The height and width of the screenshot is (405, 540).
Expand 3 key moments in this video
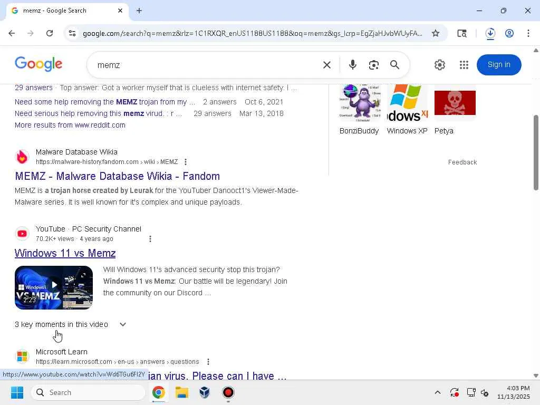pos(71,324)
